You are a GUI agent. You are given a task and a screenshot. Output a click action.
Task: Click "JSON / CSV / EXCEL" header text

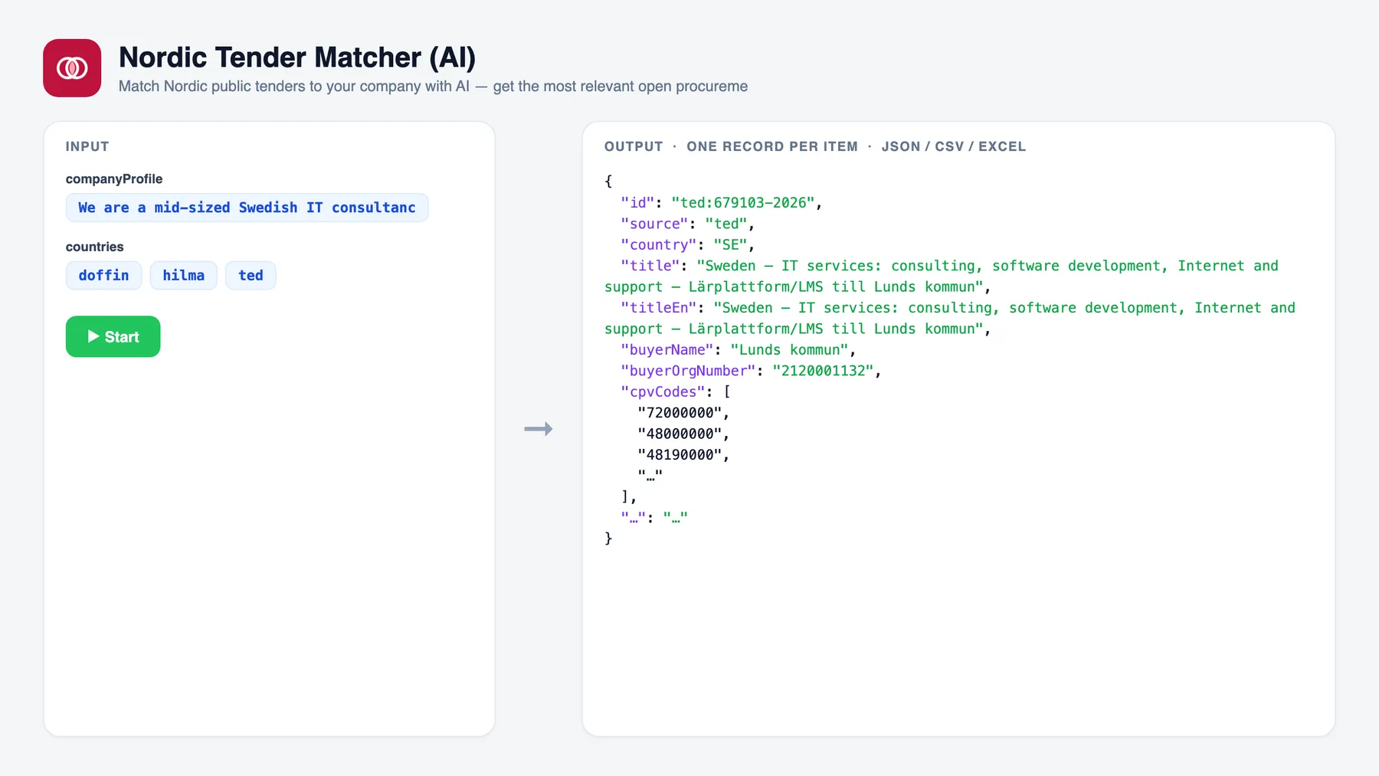click(x=954, y=146)
